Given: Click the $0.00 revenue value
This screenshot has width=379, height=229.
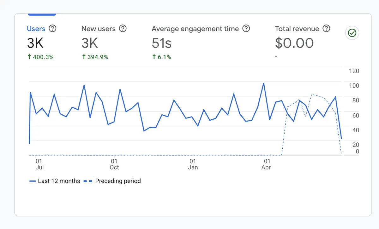Looking at the screenshot, I should (294, 43).
